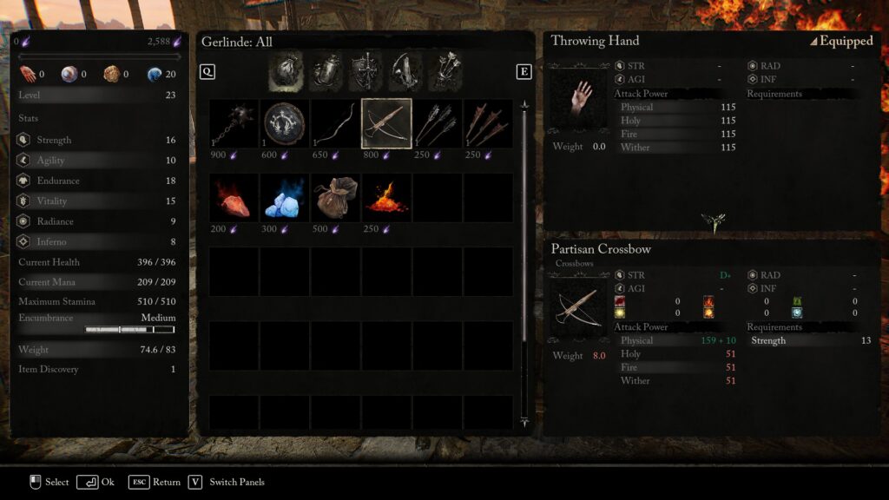
Task: Click the scrollbar down arrow at the list bottom
Action: point(524,421)
